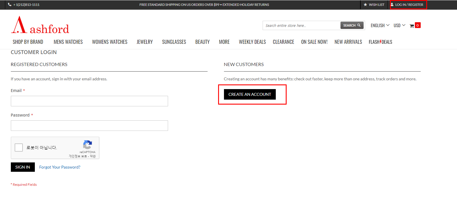Open the Mens Watches menu

click(x=68, y=42)
